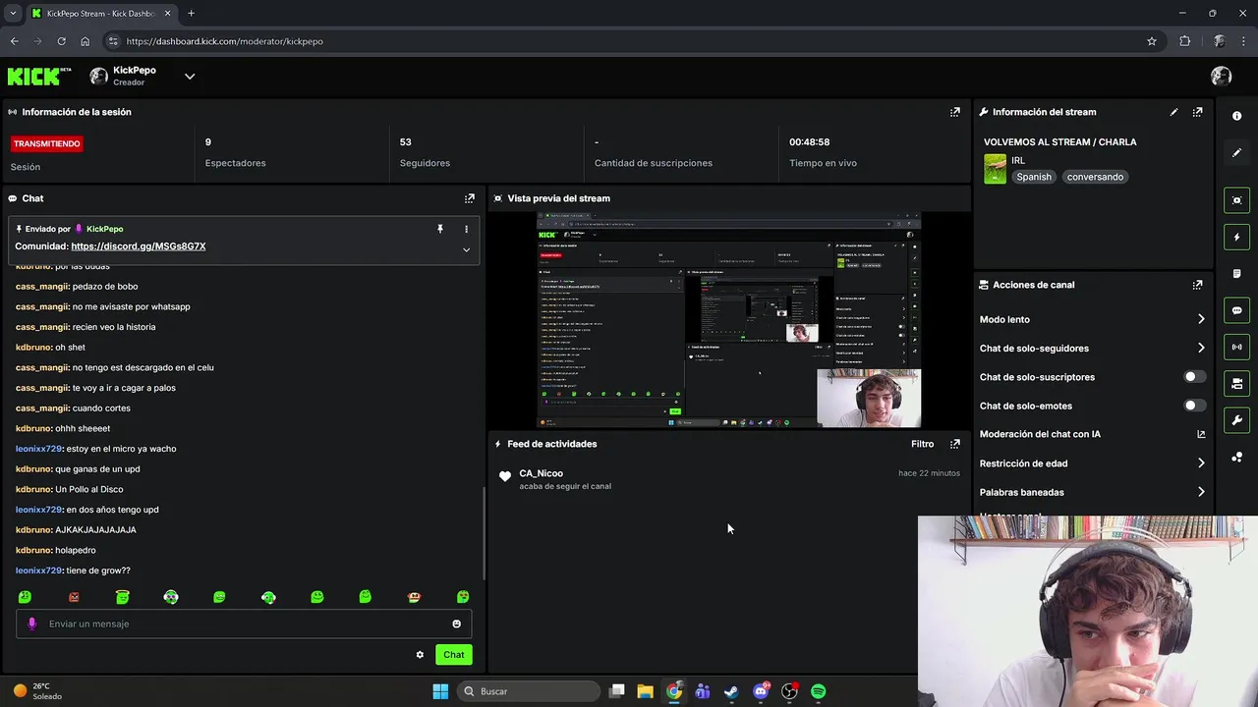Collapse the pinned message with the chevron
Image resolution: width=1258 pixels, height=707 pixels.
coord(466,249)
